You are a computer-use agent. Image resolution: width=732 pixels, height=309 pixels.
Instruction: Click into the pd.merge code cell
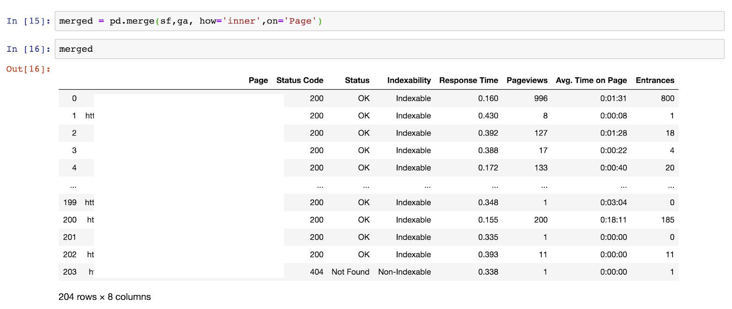[389, 21]
